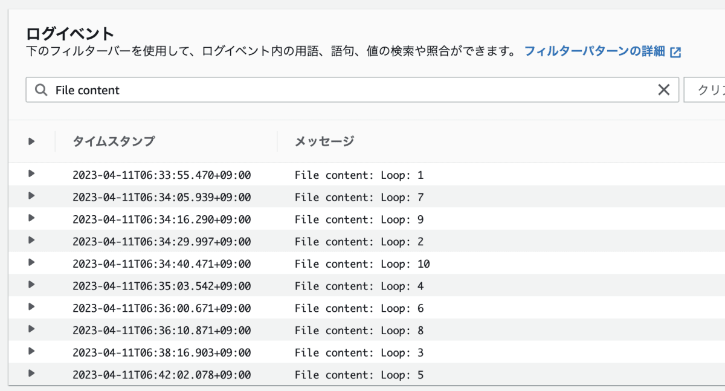Expand the Loop: 4 log event row
The height and width of the screenshot is (391, 725).
31,285
